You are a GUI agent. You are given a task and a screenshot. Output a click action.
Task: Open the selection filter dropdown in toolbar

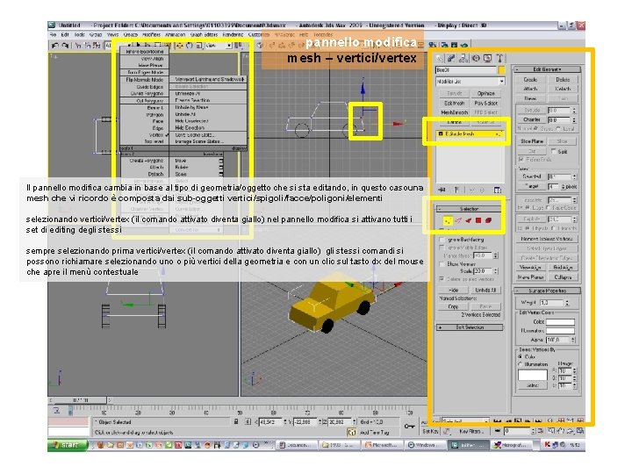(x=118, y=46)
